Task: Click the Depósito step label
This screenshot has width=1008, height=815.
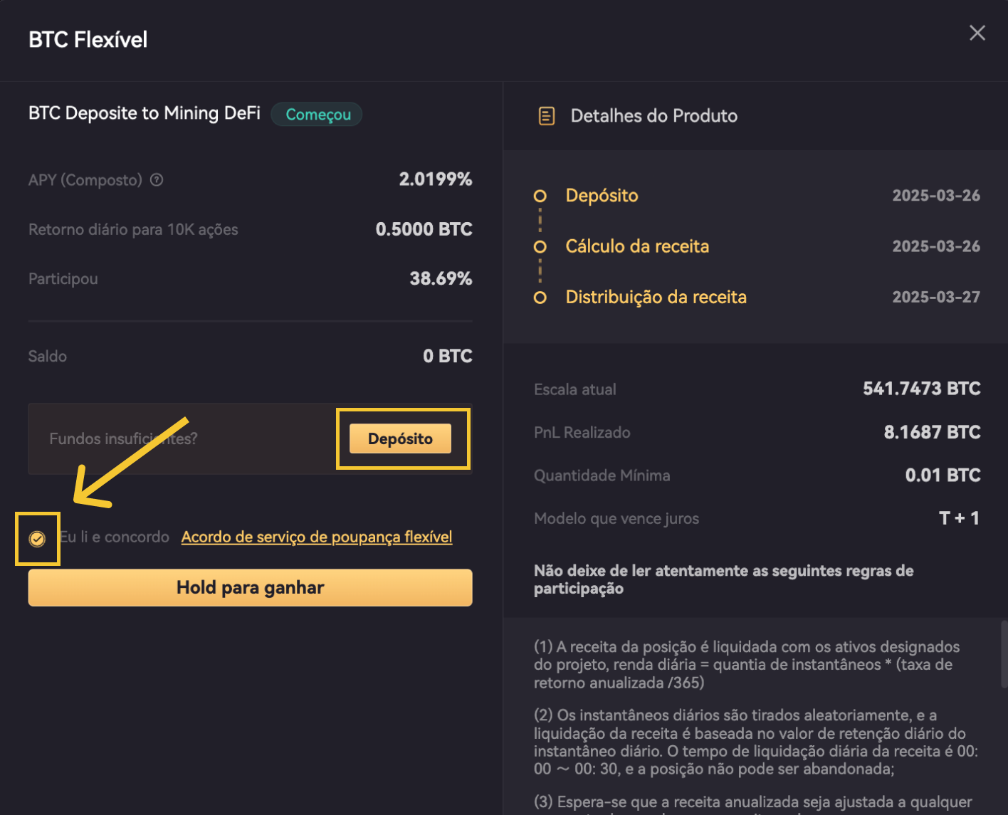Action: (x=602, y=196)
